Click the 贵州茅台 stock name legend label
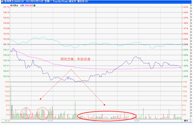The width and height of the screenshot is (193, 125). (14, 6)
